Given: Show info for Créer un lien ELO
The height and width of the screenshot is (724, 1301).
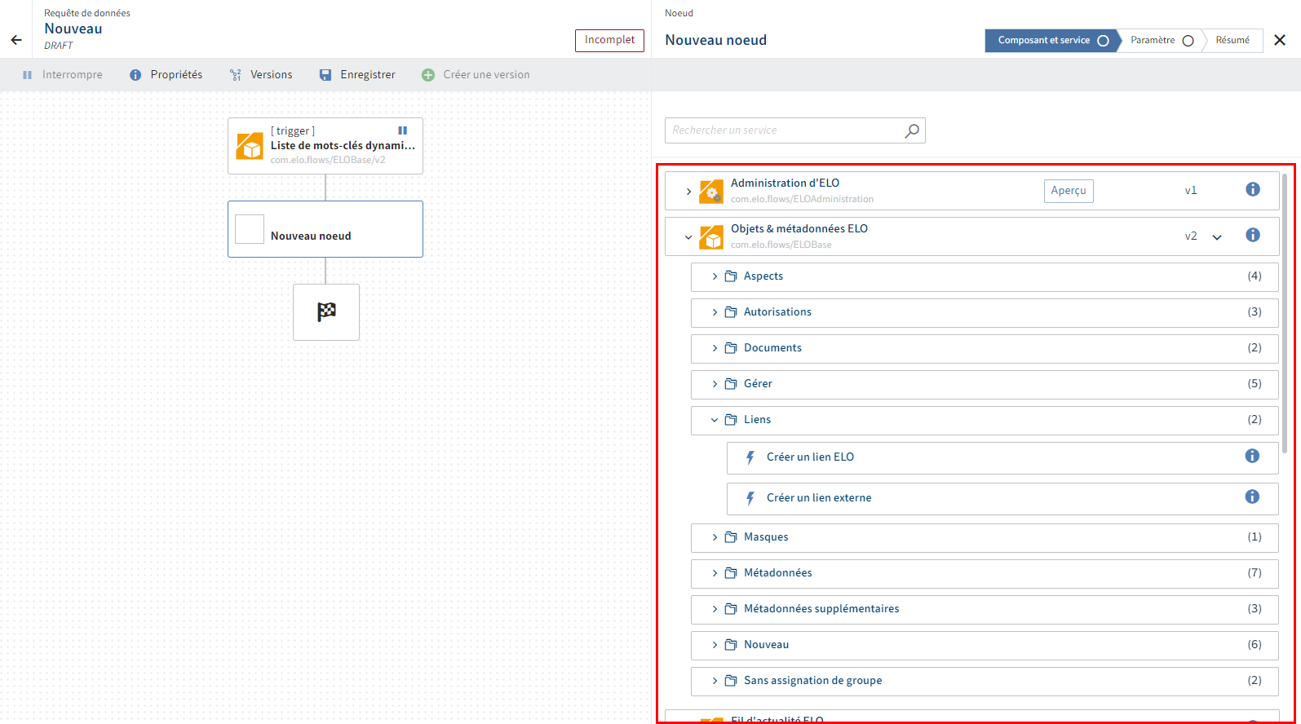Looking at the screenshot, I should (1252, 456).
